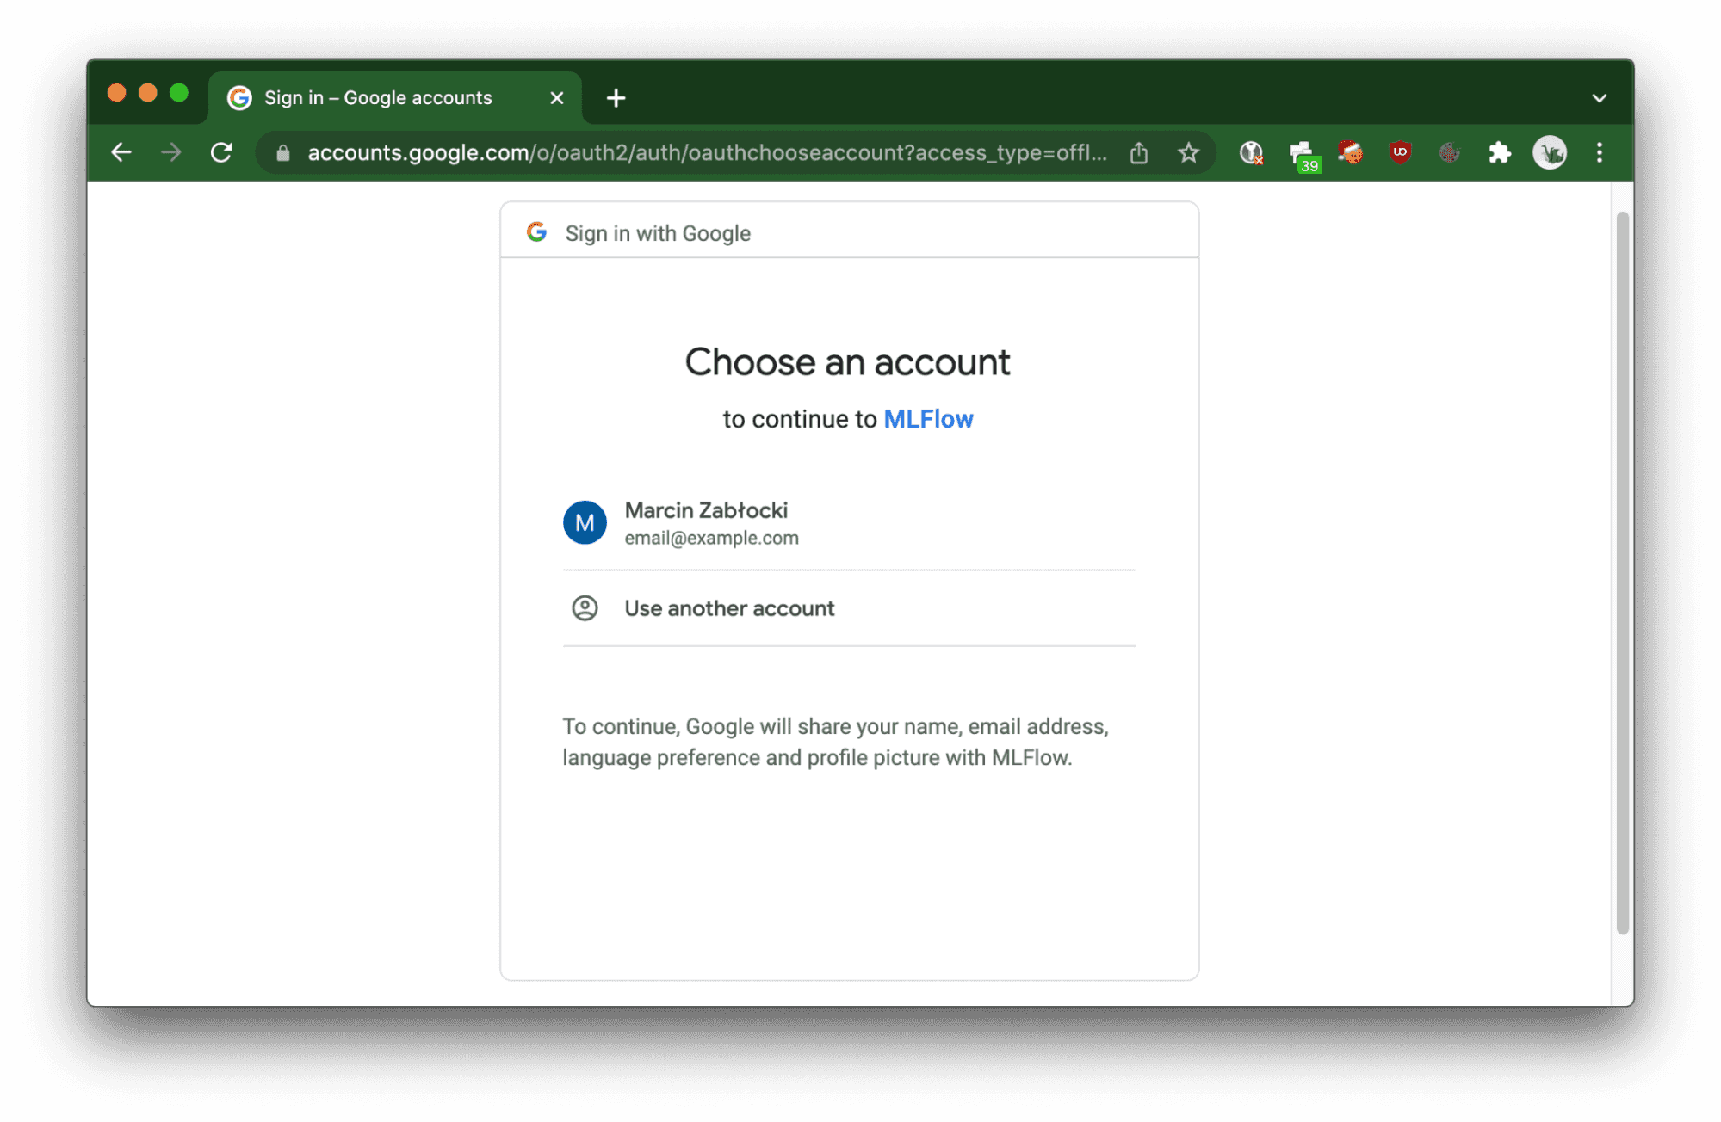Open Chrome's three-dot menu
This screenshot has height=1122, width=1721.
[1600, 152]
